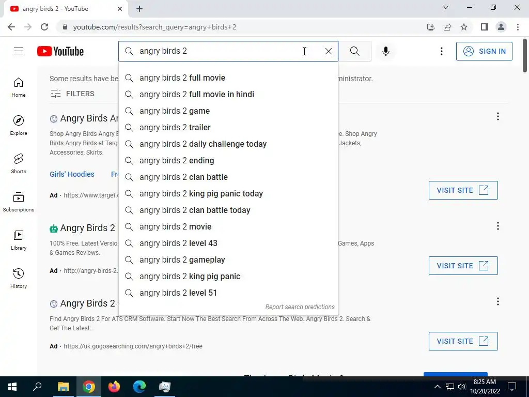Clear the search box with the X

click(328, 51)
